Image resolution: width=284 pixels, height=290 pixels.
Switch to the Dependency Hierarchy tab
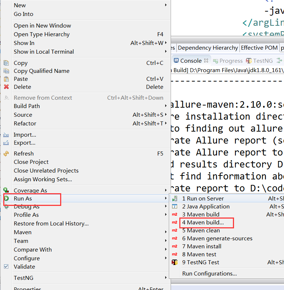(208, 48)
